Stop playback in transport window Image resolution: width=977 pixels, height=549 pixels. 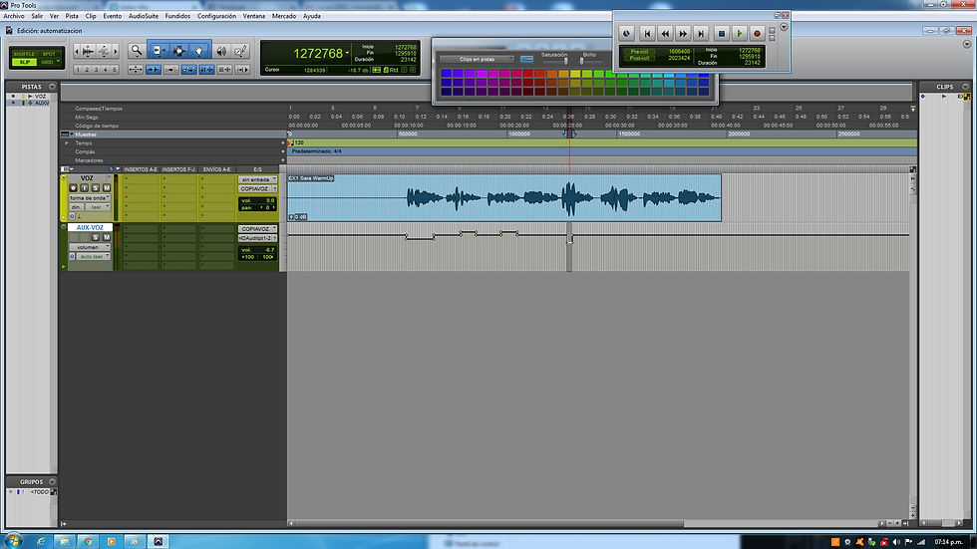pyautogui.click(x=722, y=34)
